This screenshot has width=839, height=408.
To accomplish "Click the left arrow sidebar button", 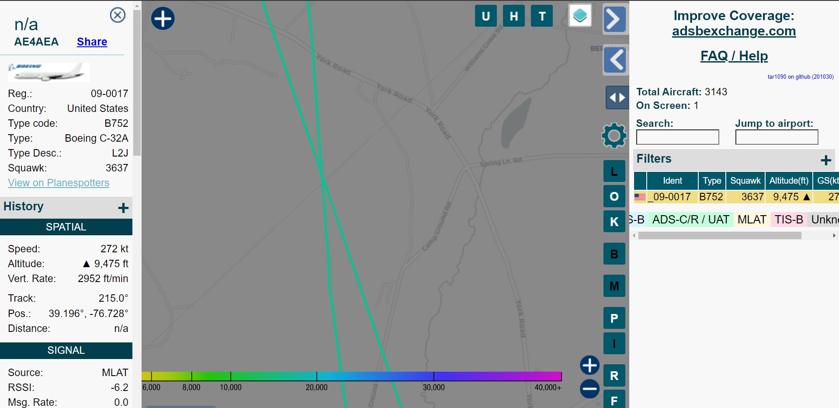I will (615, 60).
